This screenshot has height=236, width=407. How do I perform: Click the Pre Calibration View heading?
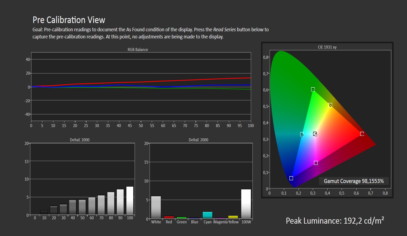point(69,20)
